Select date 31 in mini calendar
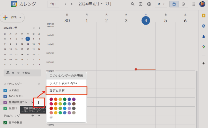The image size is (208, 128). tap(22, 60)
